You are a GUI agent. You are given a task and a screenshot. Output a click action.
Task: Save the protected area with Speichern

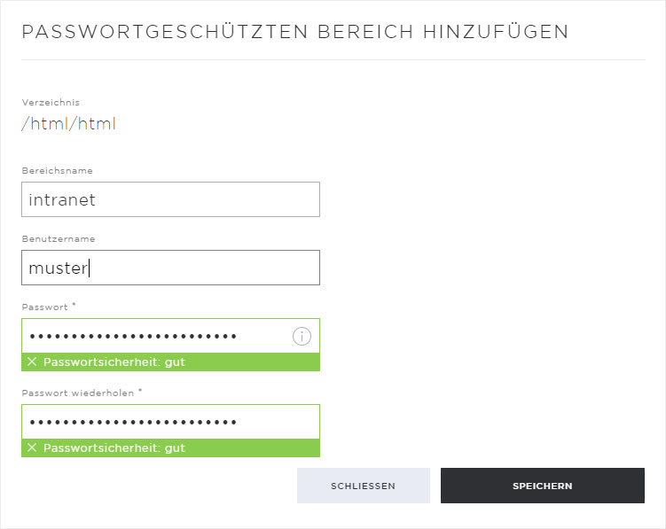pos(543,486)
